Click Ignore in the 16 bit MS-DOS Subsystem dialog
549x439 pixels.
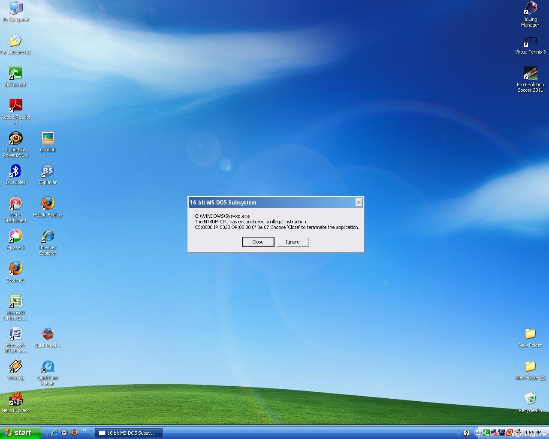point(293,242)
